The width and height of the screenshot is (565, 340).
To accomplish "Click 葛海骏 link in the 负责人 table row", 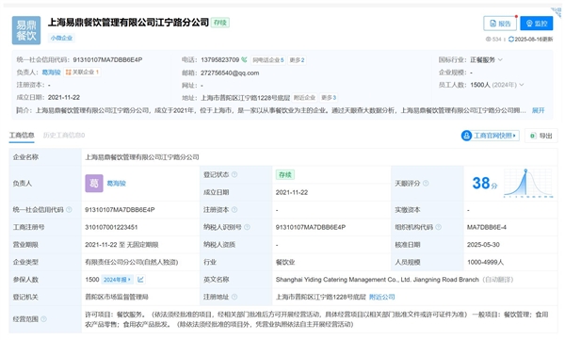I will 117,183.
